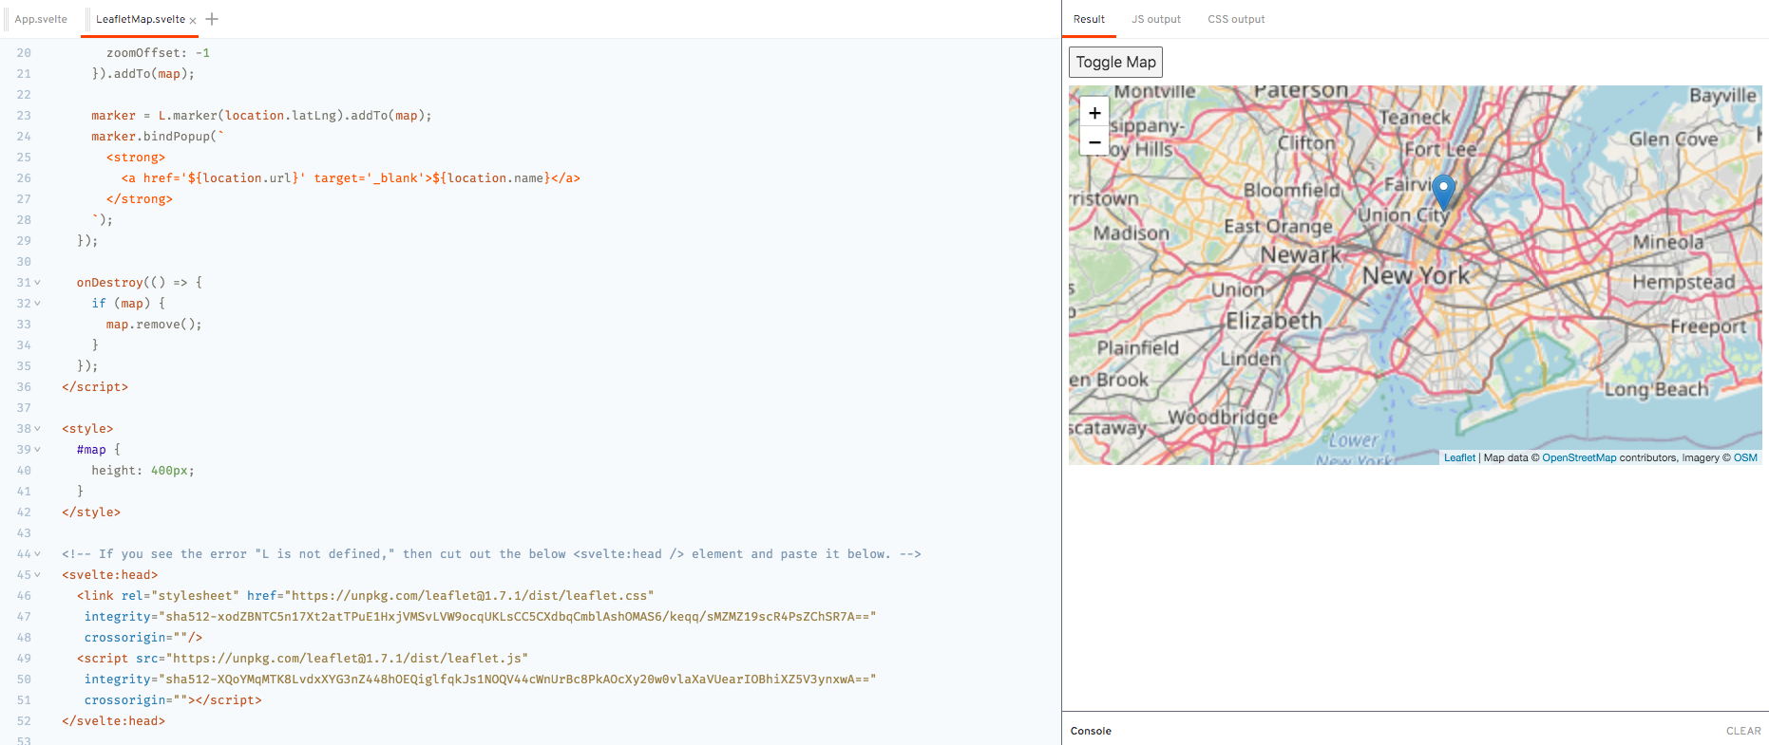This screenshot has width=1769, height=745.
Task: Click line number 23 in the gutter
Action: (x=24, y=116)
